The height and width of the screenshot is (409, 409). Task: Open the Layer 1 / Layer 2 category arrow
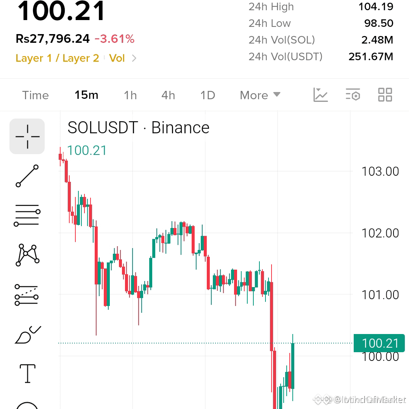[134, 58]
